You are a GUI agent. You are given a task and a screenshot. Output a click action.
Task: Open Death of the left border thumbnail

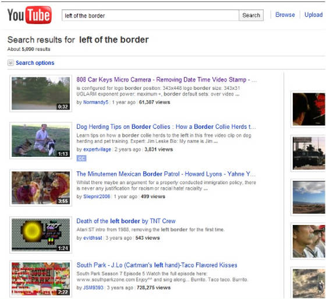pyautogui.click(x=41, y=235)
